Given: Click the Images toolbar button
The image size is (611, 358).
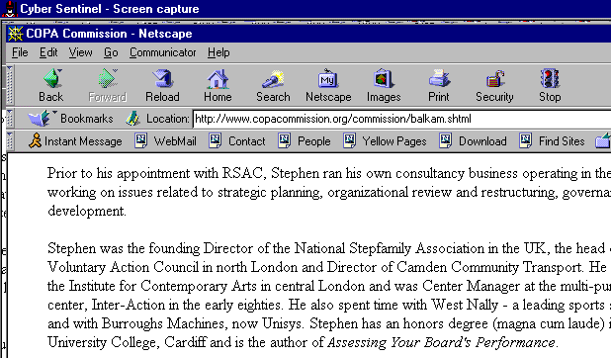Looking at the screenshot, I should (384, 85).
